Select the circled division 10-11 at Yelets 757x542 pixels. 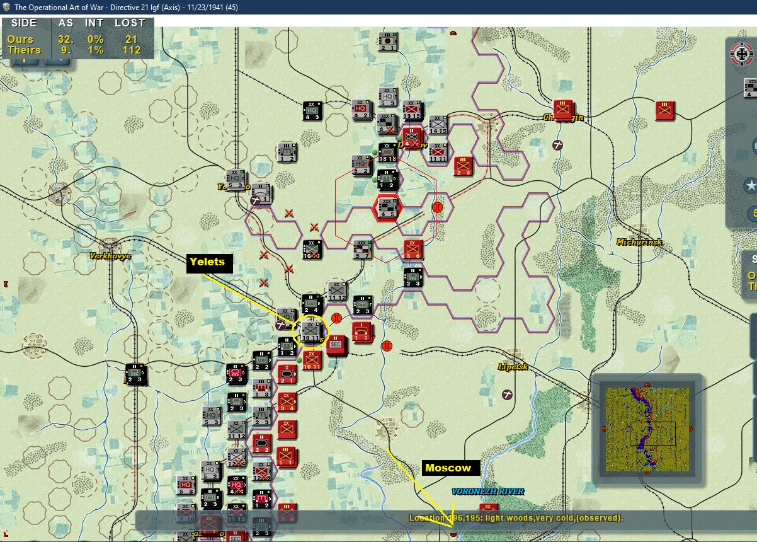pyautogui.click(x=312, y=332)
